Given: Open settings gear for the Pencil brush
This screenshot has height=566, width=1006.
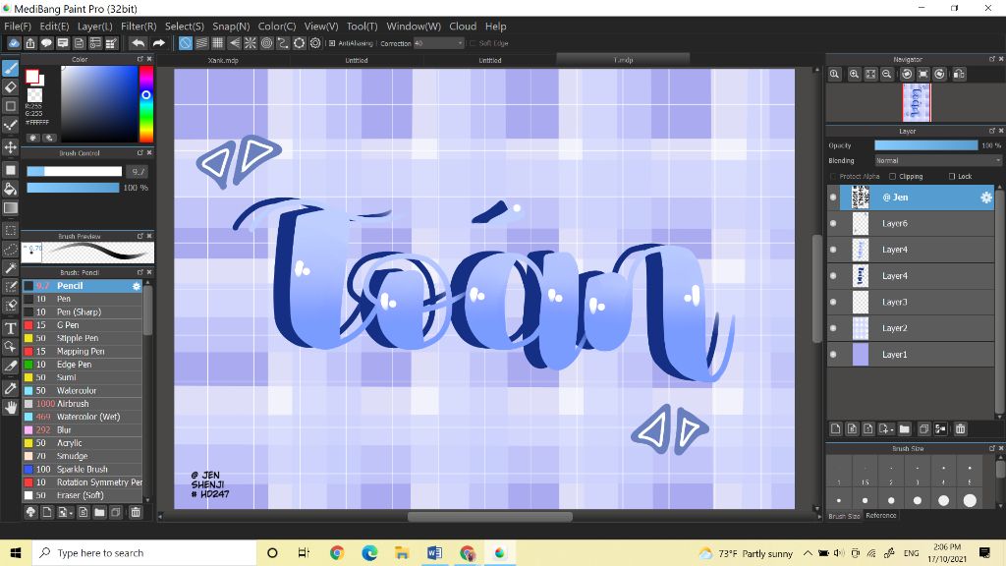Looking at the screenshot, I should point(136,286).
